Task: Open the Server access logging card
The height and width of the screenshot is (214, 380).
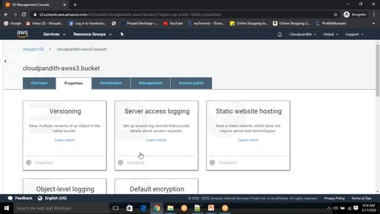Action: click(156, 136)
